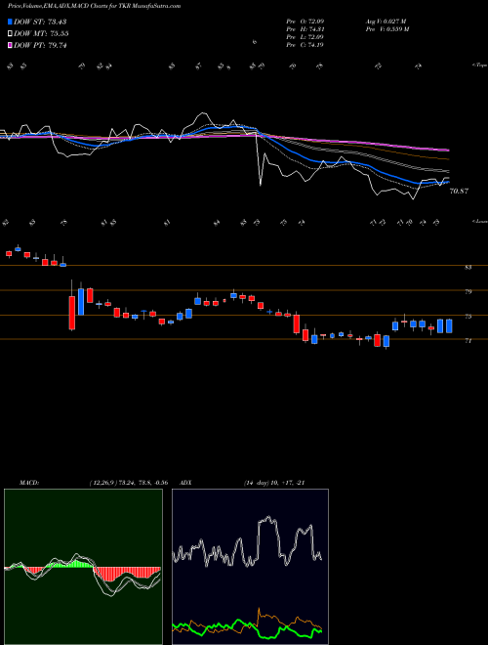Click the 79 price axis label
The height and width of the screenshot is (645, 488).
coord(468,291)
